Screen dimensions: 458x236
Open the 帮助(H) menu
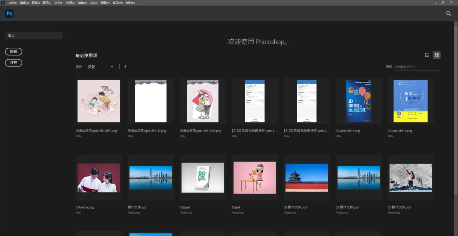click(130, 3)
